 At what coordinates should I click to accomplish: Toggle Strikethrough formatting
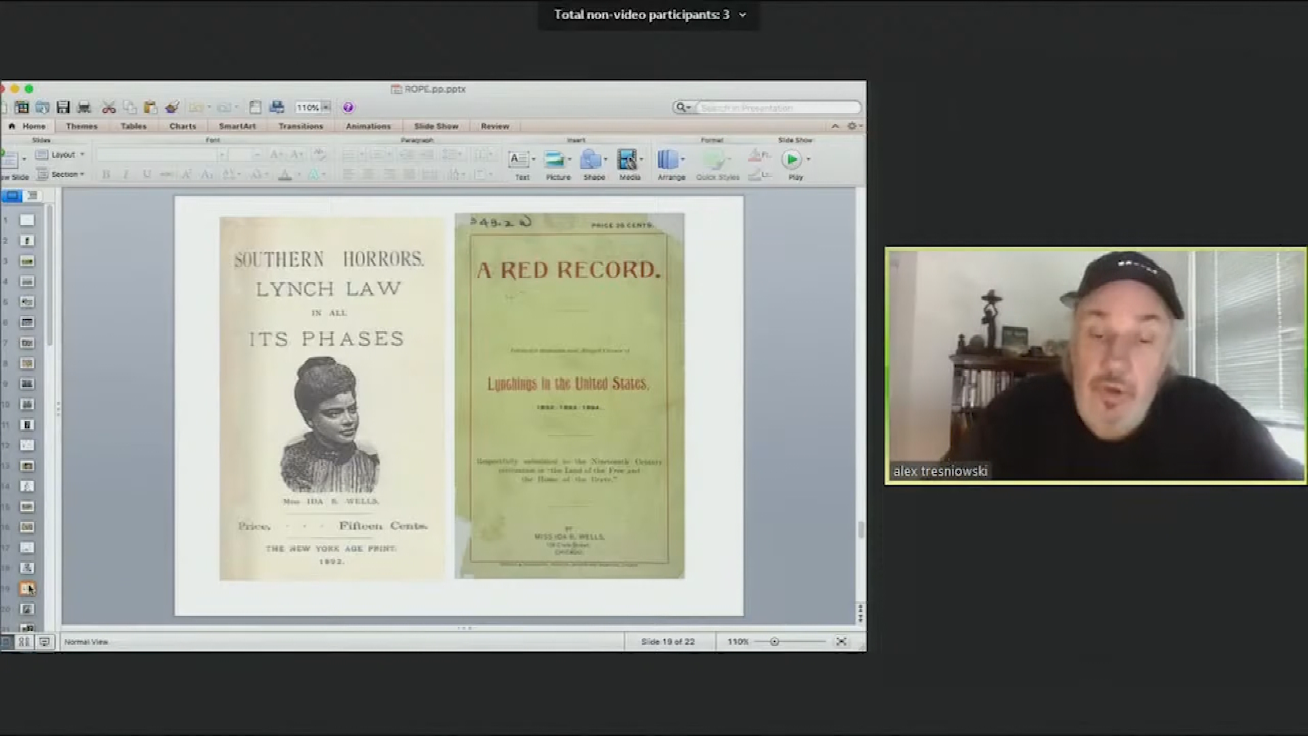[166, 175]
